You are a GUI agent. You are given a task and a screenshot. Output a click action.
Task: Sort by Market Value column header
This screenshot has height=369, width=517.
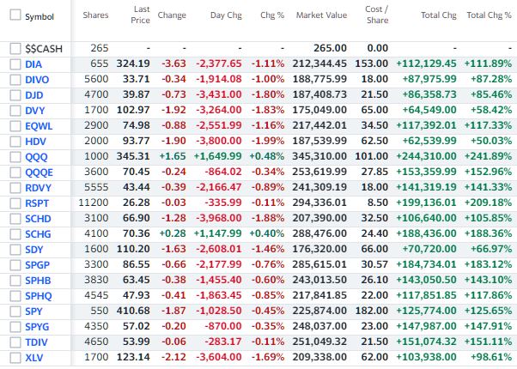(320, 16)
